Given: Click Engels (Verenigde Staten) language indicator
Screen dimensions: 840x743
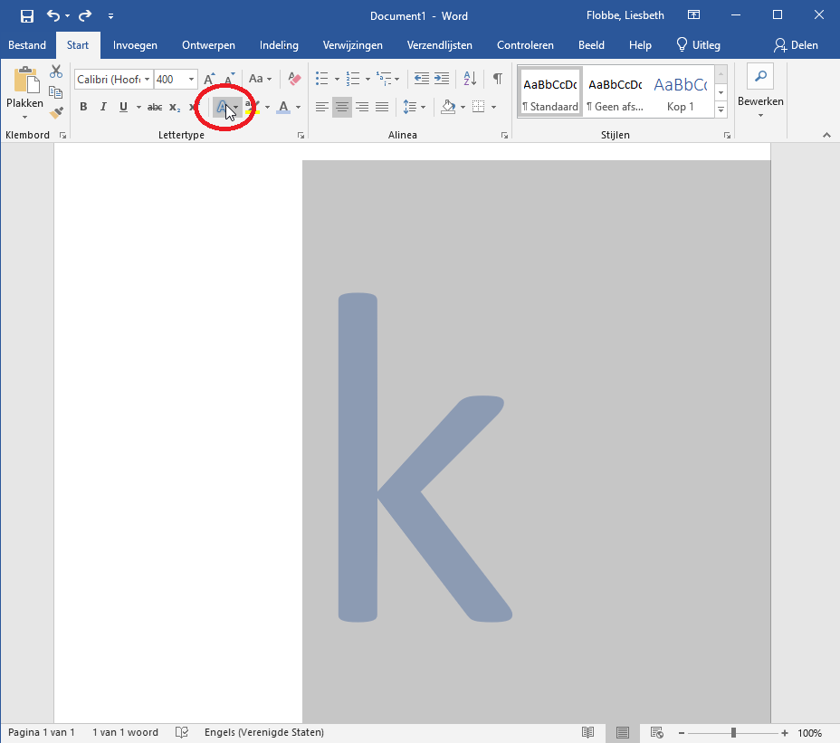Looking at the screenshot, I should pos(264,732).
